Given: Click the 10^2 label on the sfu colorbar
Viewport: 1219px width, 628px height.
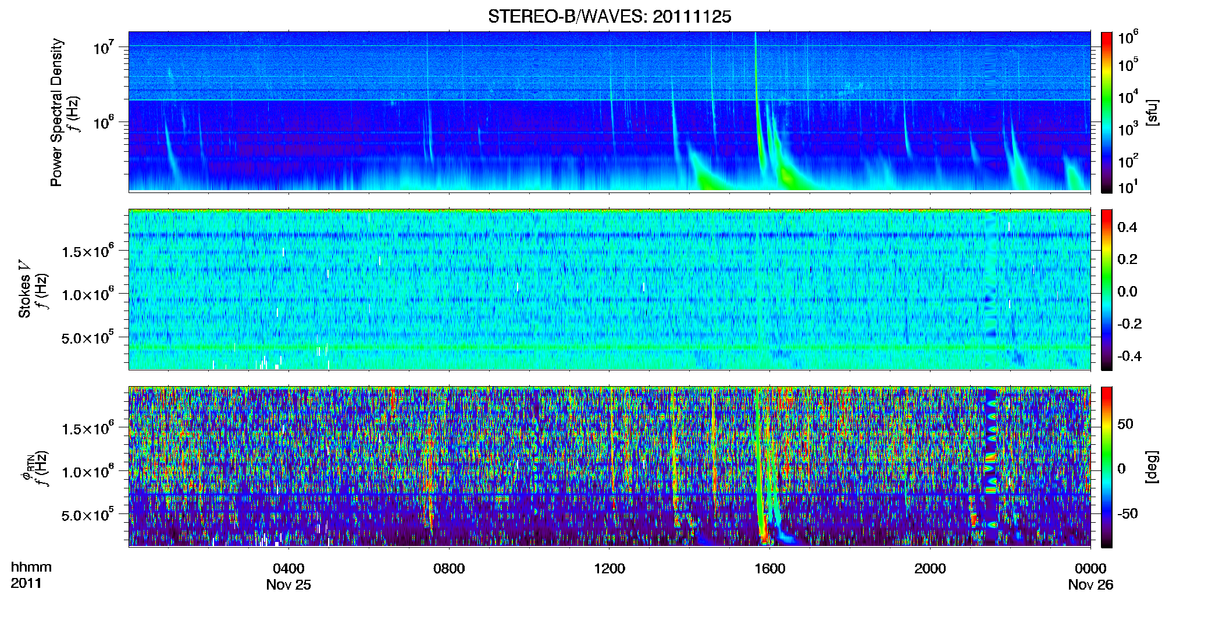Looking at the screenshot, I should tap(1128, 161).
